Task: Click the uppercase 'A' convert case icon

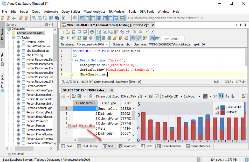Action: tap(153, 32)
